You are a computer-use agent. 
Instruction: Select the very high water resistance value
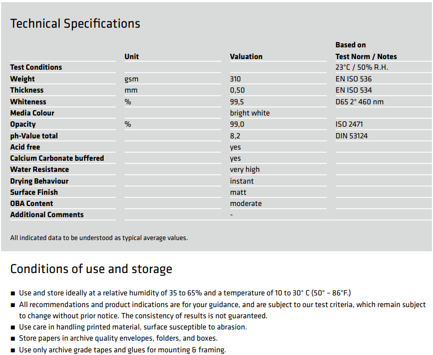pyautogui.click(x=245, y=170)
